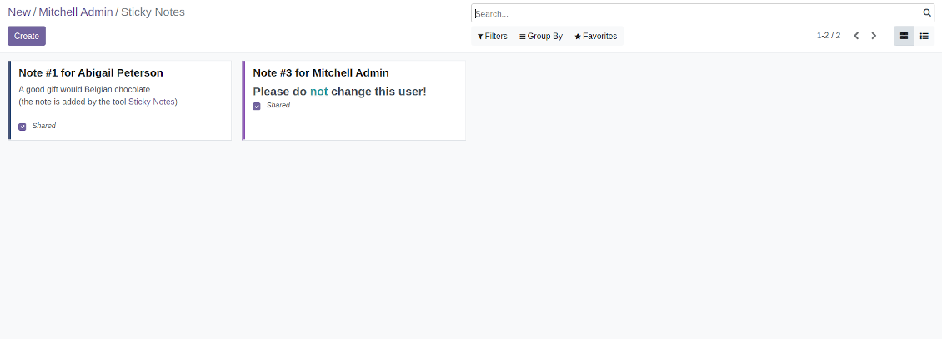Go to the next page of notes
This screenshot has height=339, width=942.
pos(874,36)
